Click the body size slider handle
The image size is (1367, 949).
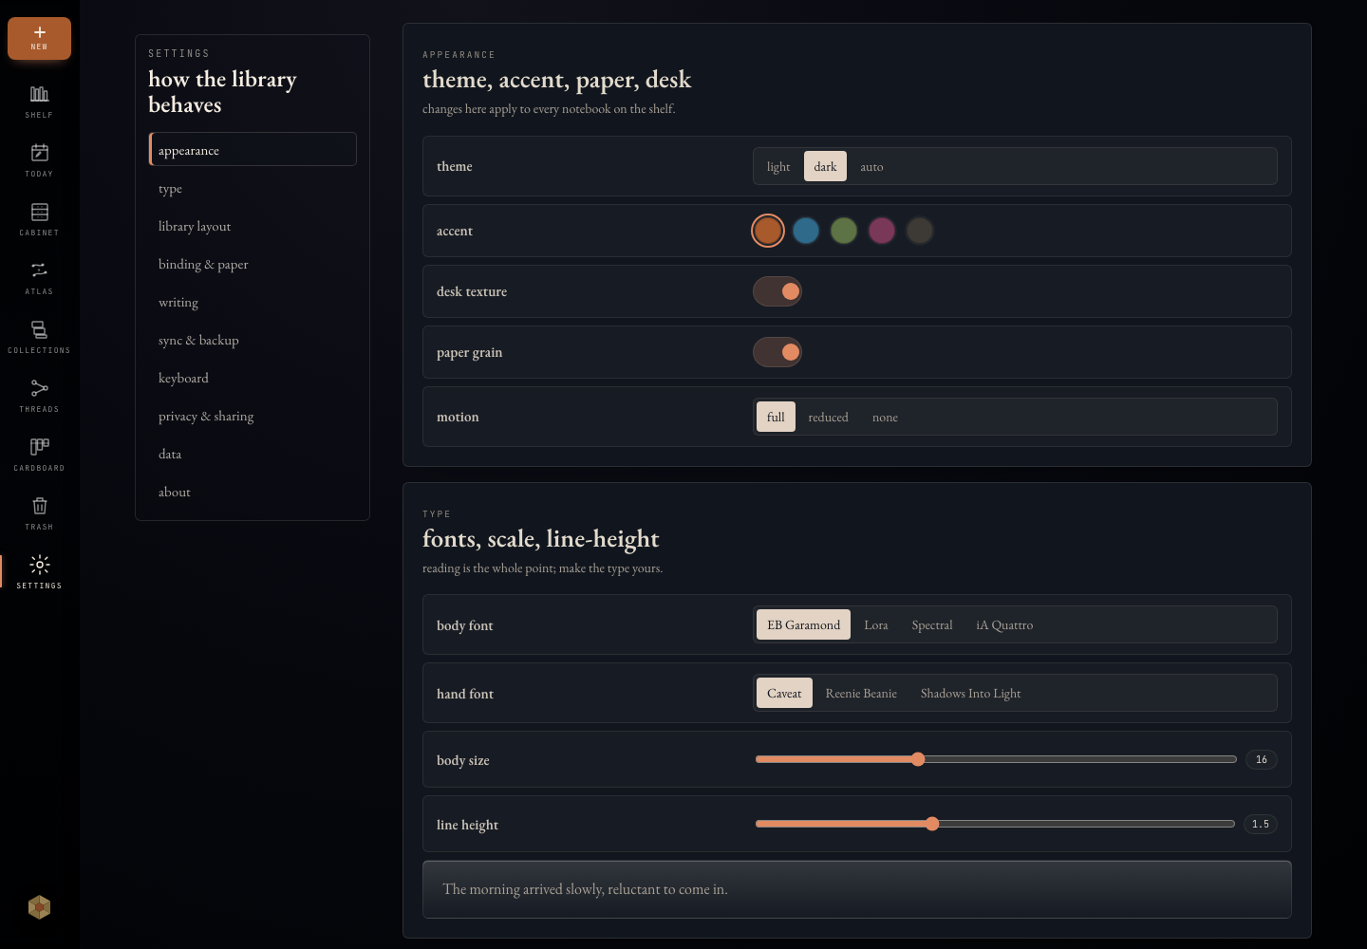[x=918, y=759]
